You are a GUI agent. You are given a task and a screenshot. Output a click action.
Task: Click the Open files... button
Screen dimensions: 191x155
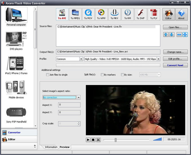click(175, 27)
